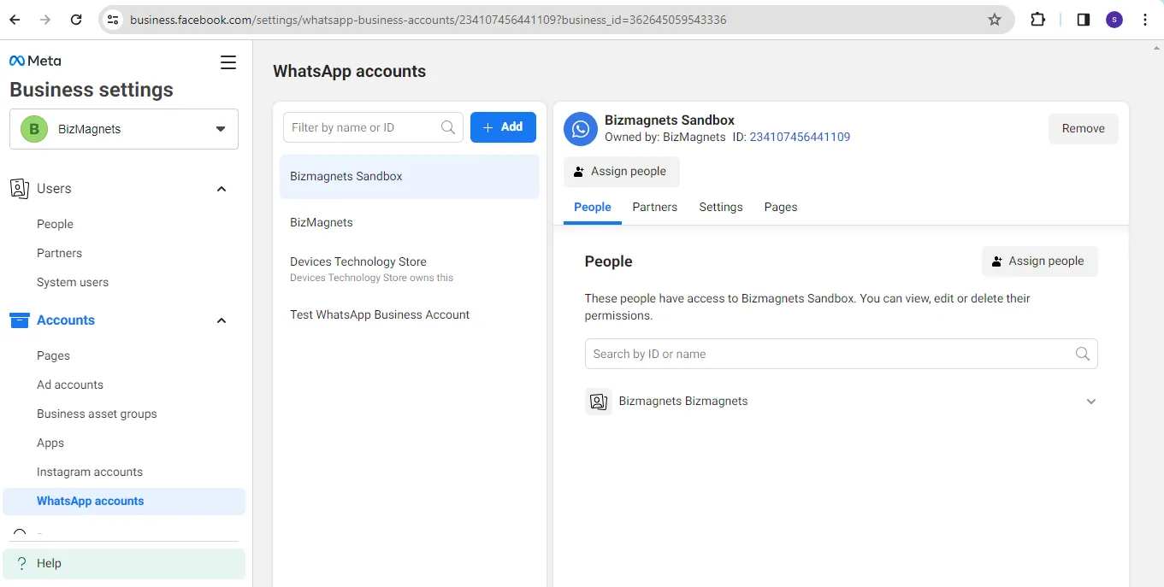Switch to the Pages tab
Viewport: 1164px width, 587px height.
click(x=781, y=207)
